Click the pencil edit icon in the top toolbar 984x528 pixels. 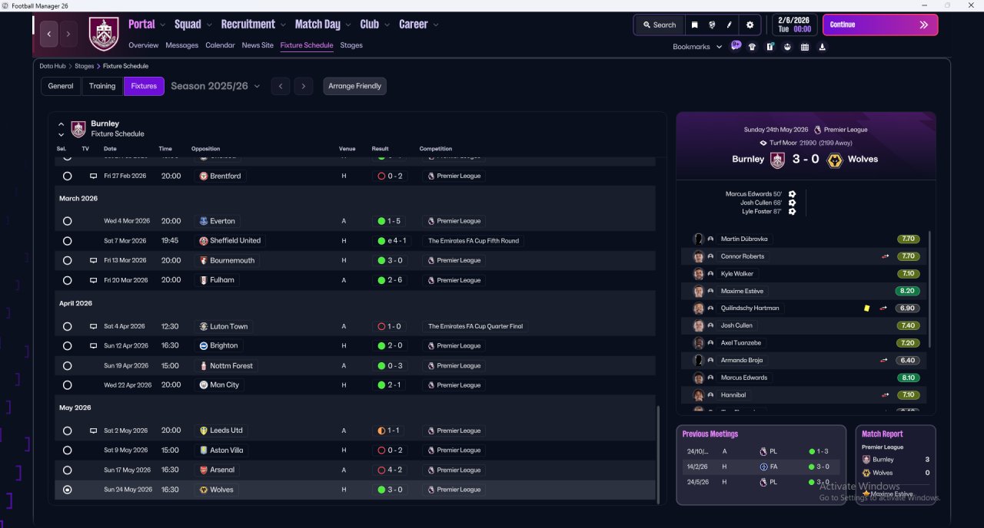click(730, 25)
